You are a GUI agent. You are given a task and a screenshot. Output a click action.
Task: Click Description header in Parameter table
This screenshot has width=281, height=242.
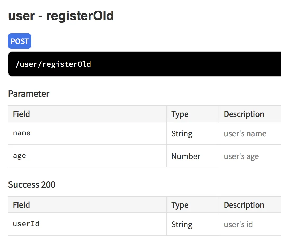tap(244, 114)
